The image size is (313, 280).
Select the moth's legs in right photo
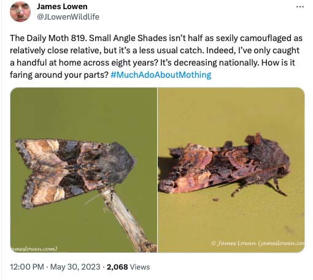260,188
